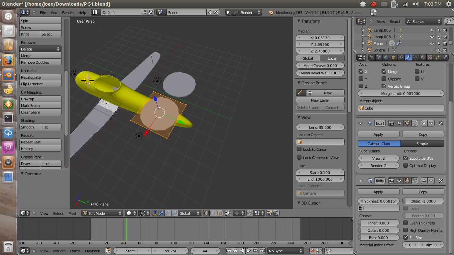Remove the bsurf modifier with X icon
Viewport: 454px width, 255px height.
441,123
